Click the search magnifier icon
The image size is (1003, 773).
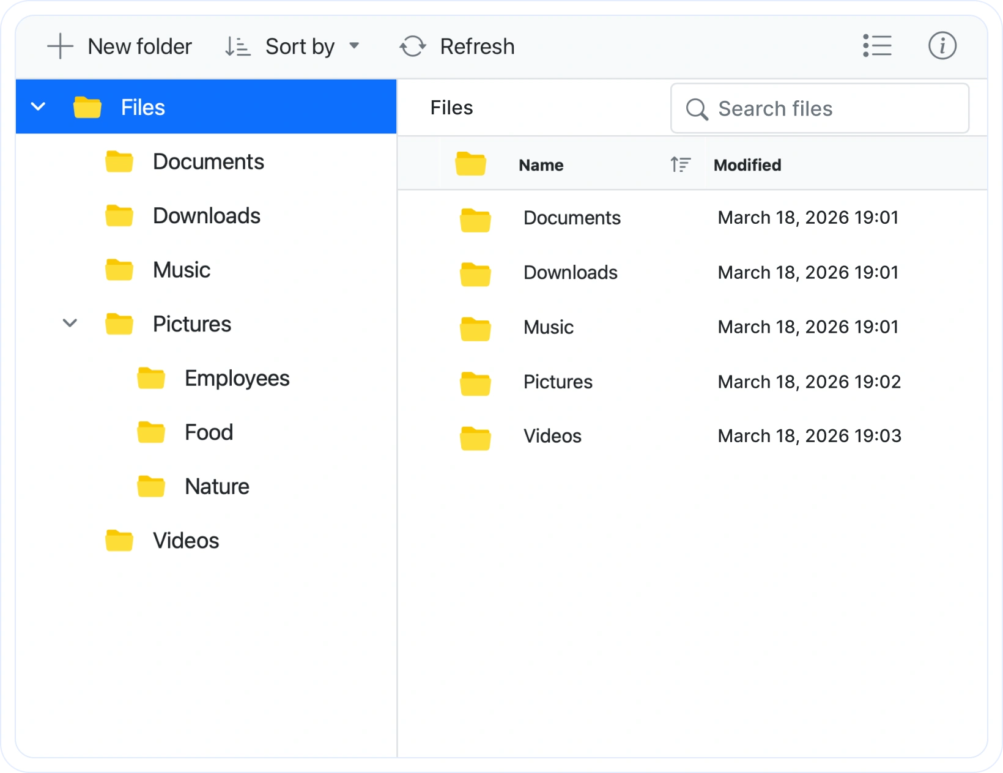coord(697,109)
